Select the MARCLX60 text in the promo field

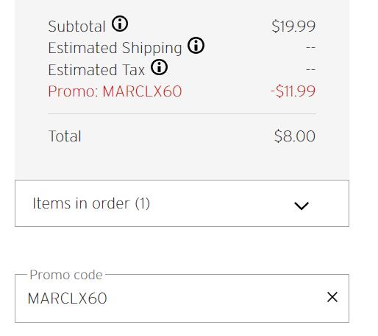tap(68, 298)
